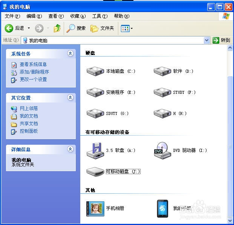Screen dimensions: 234x225
Task: Click the 控制面板 icon in sidebar
Action: (x=14, y=132)
